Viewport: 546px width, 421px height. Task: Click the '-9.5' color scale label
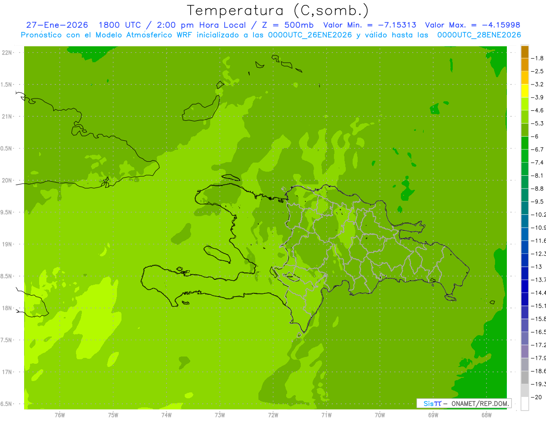point(538,201)
